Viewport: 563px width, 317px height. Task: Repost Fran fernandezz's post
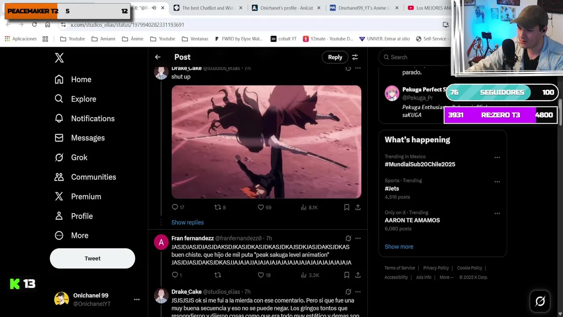217,275
